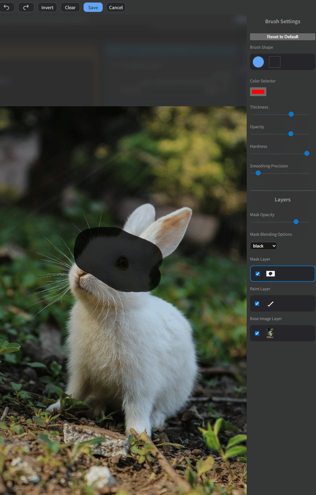Switch focus to Brush Settings panel
Screen dimensions: 316x495
282,21
